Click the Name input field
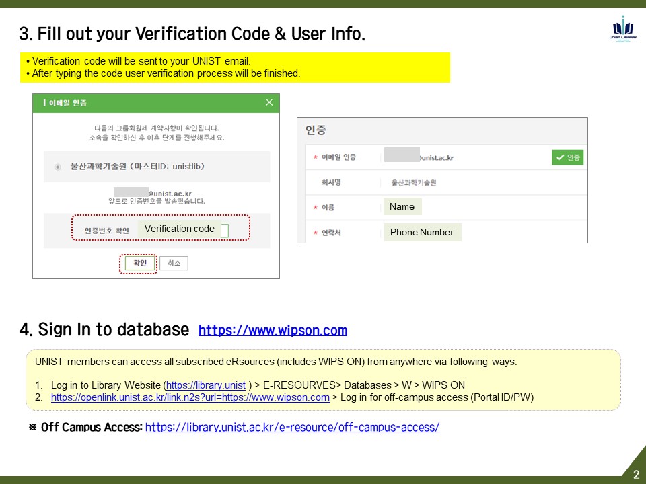This screenshot has height=484, width=646. click(x=402, y=207)
